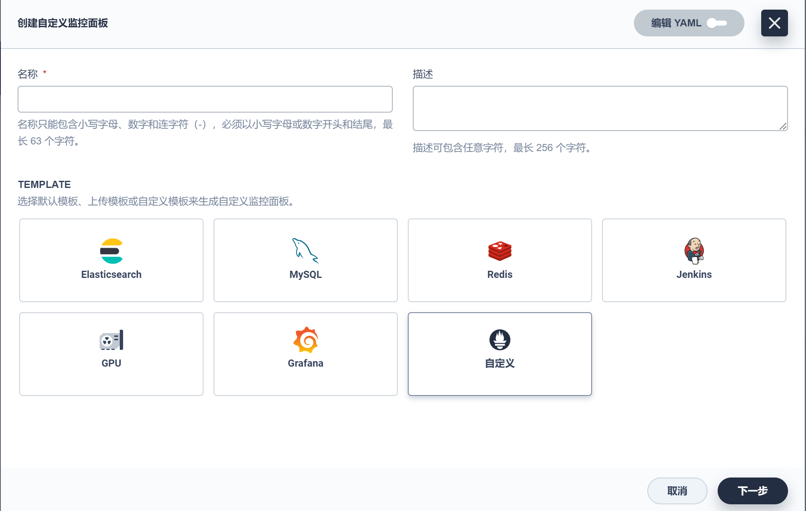
Task: Click the 下一步 button
Action: (x=752, y=491)
